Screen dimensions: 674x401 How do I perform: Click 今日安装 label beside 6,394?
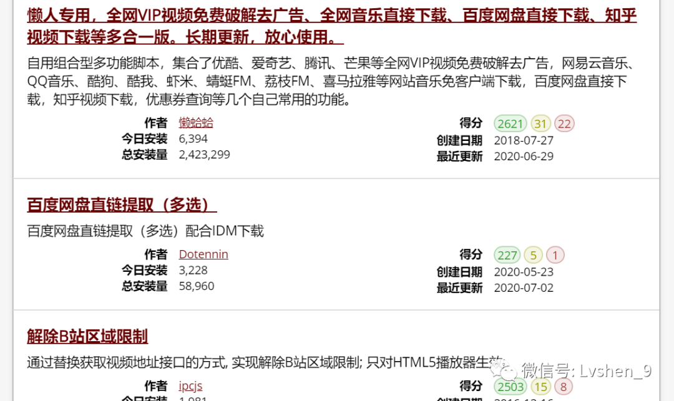(144, 138)
